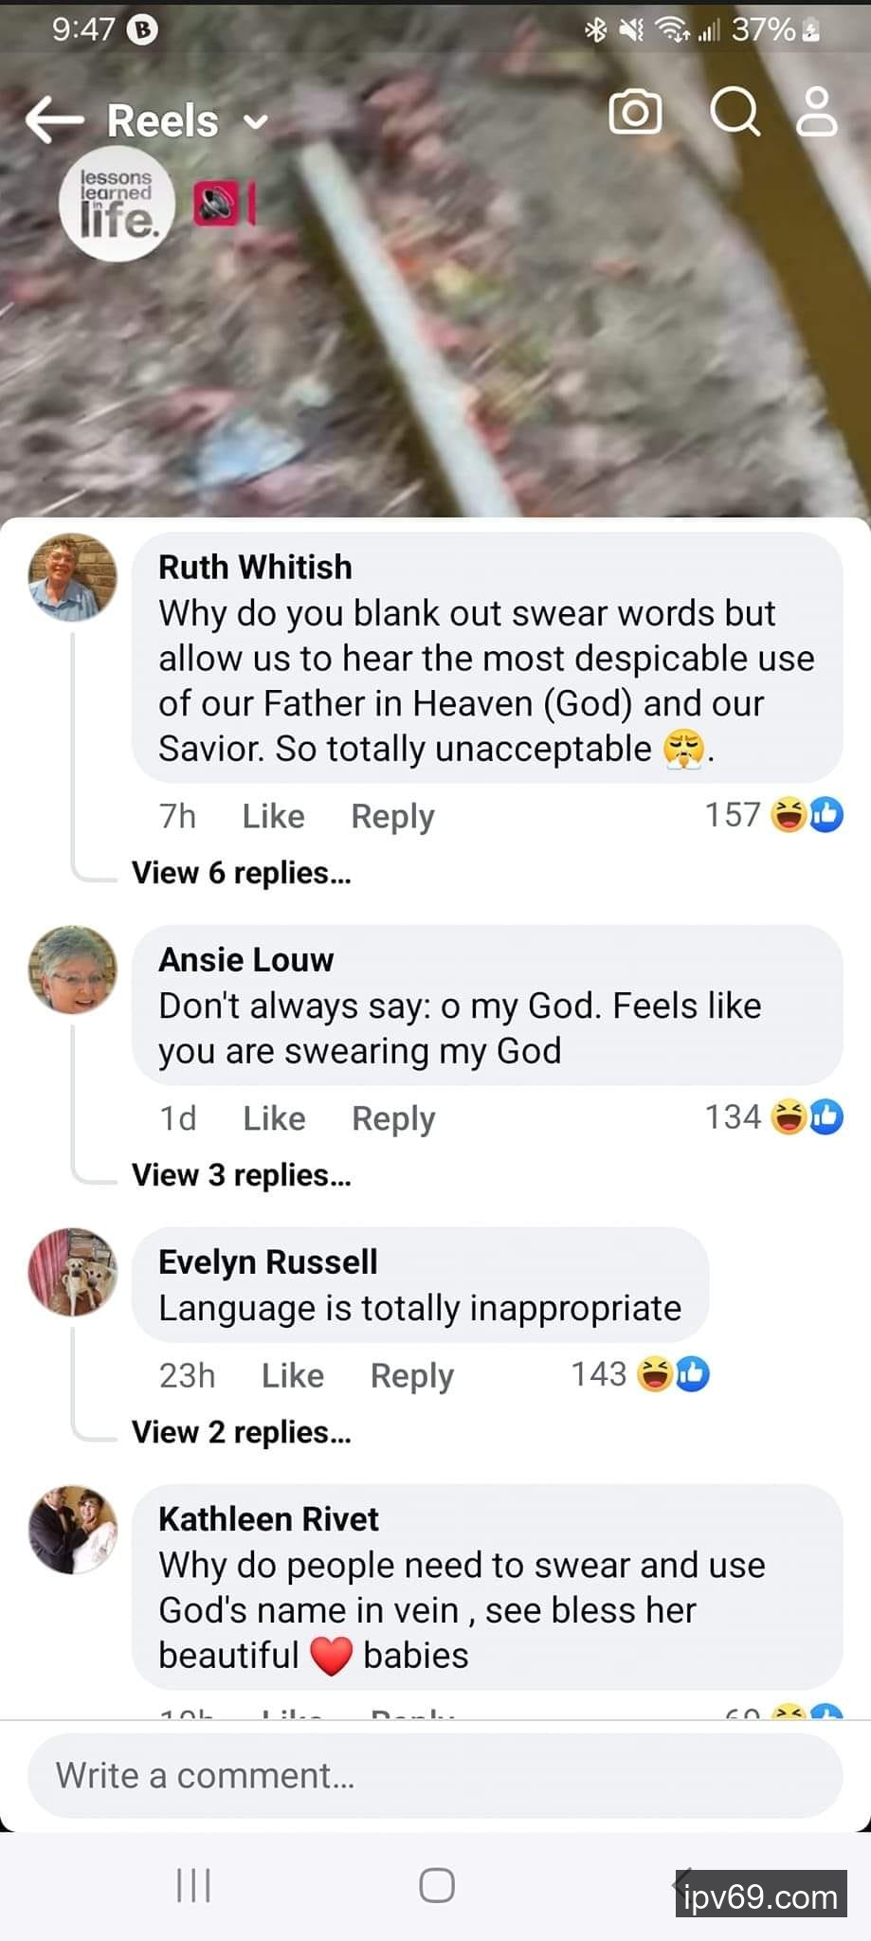Open the profile person icon
Screen dimensions: 871x1941
click(x=816, y=114)
